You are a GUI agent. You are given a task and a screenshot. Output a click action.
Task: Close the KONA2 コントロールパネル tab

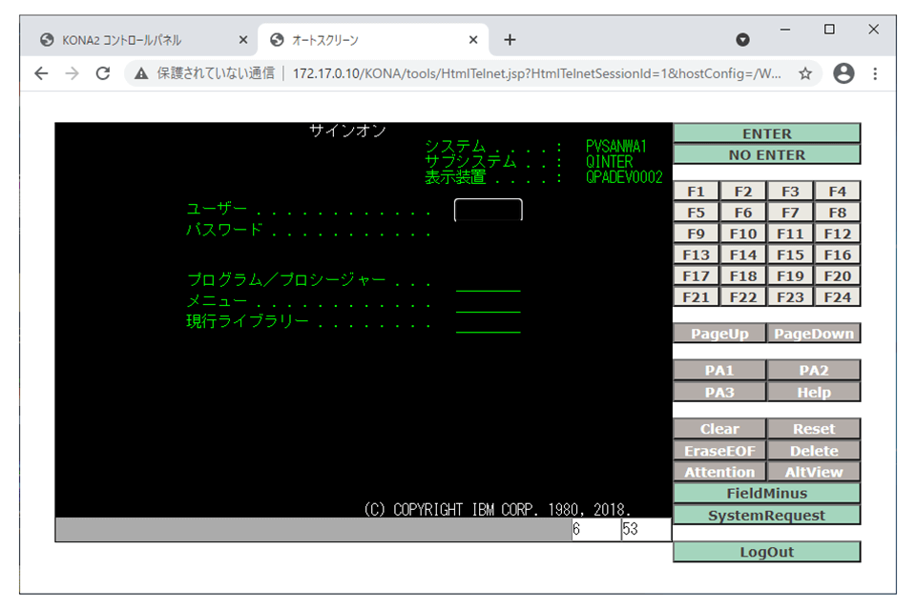[243, 40]
